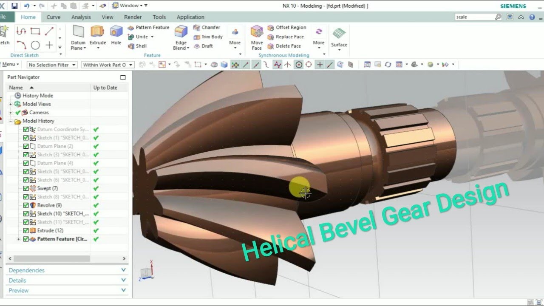Select the Line sketch tool
The height and width of the screenshot is (306, 544).
tap(49, 31)
